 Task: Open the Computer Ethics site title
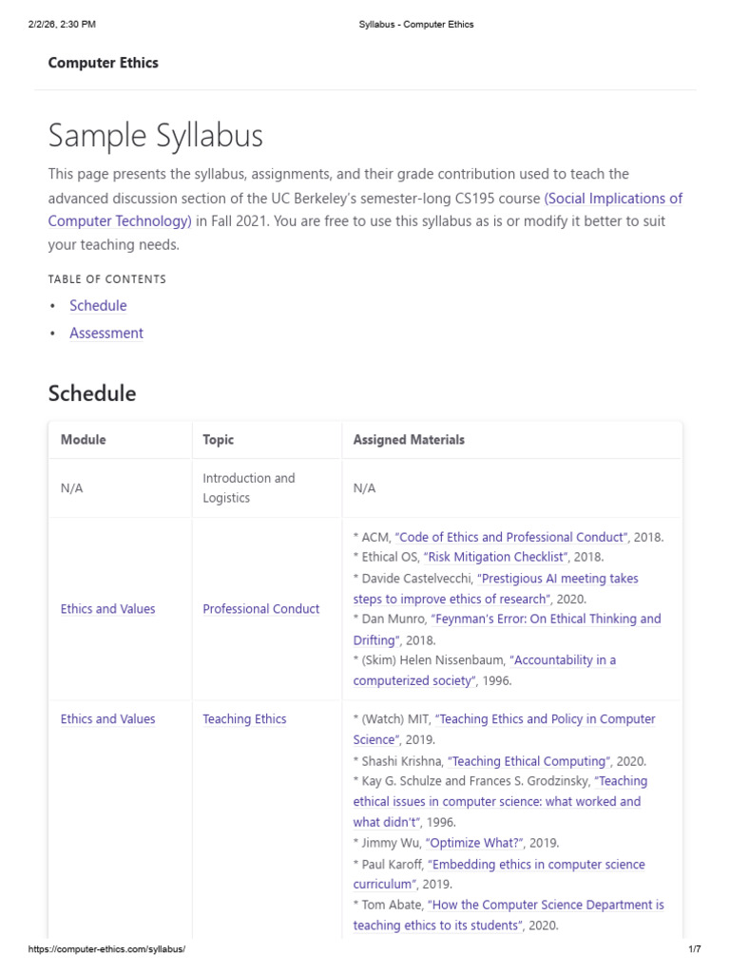103,63
